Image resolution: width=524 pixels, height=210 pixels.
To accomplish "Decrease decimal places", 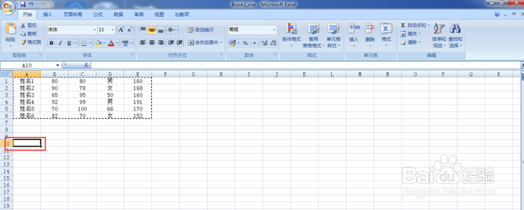I will pyautogui.click(x=273, y=43).
